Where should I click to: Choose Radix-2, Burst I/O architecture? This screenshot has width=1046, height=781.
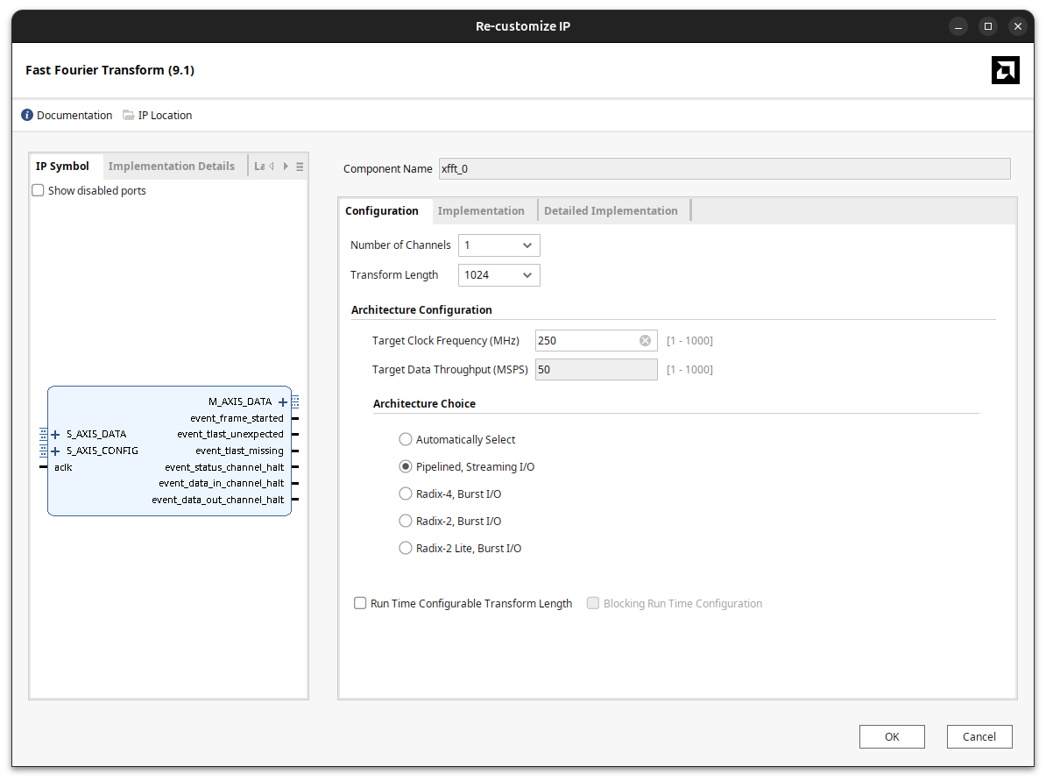coord(405,521)
